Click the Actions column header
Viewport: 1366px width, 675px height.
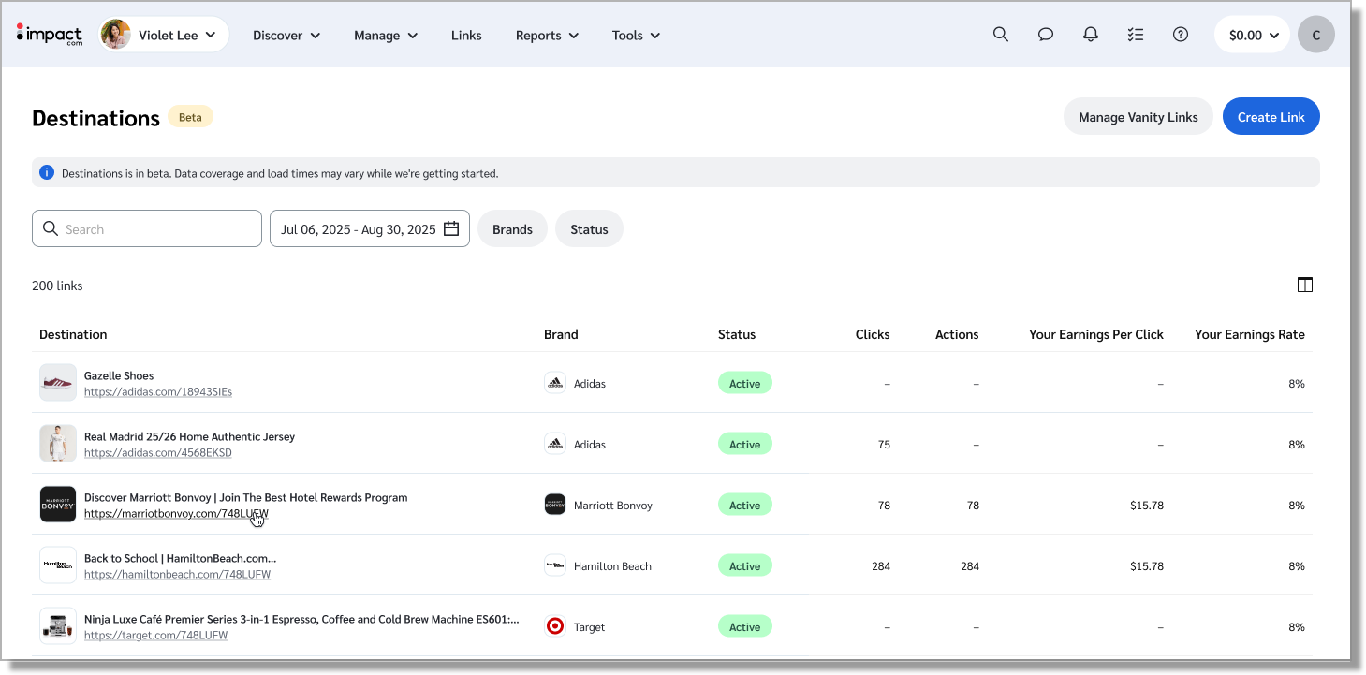pyautogui.click(x=957, y=334)
